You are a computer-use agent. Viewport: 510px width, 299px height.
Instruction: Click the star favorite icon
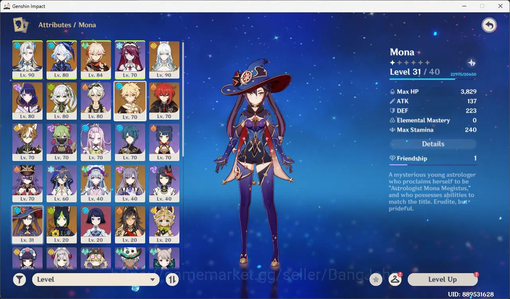pyautogui.click(x=376, y=280)
